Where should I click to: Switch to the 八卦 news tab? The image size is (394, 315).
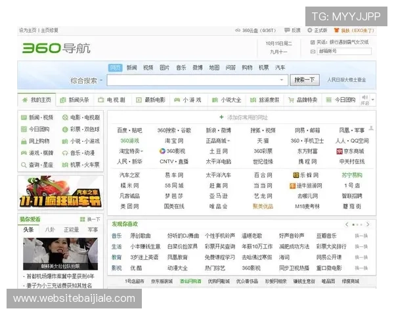(50, 230)
